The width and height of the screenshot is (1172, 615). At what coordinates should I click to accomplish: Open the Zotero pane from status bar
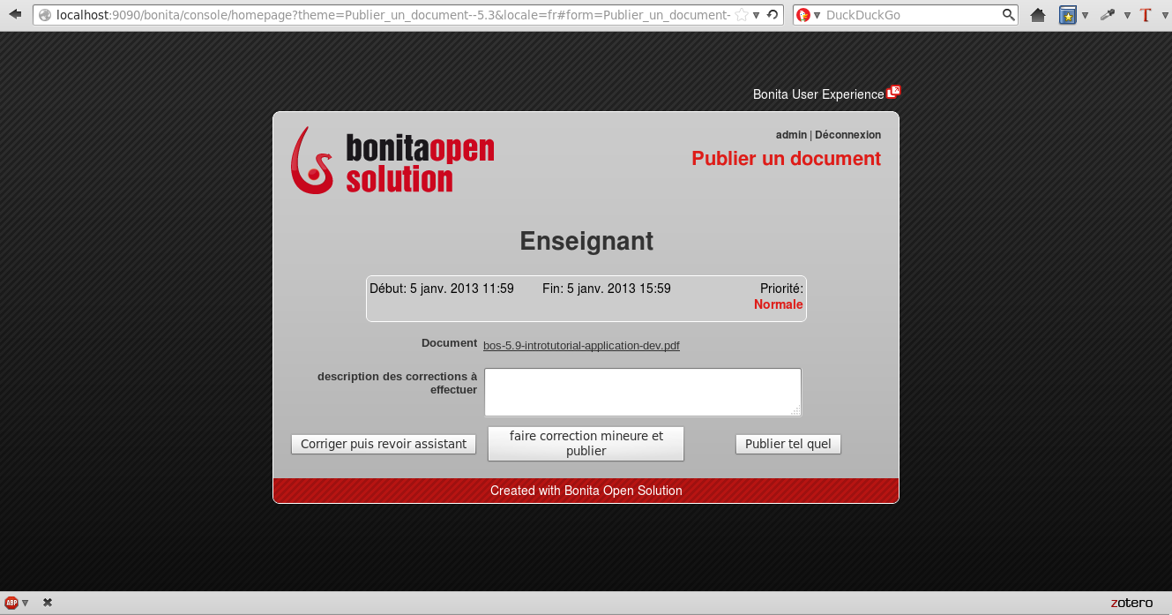1131,603
